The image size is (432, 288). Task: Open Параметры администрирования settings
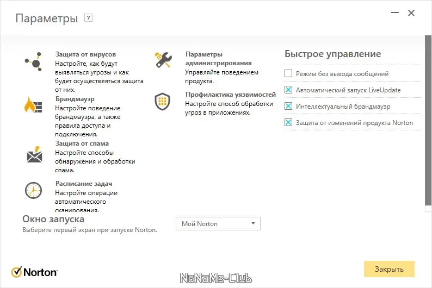(x=218, y=59)
